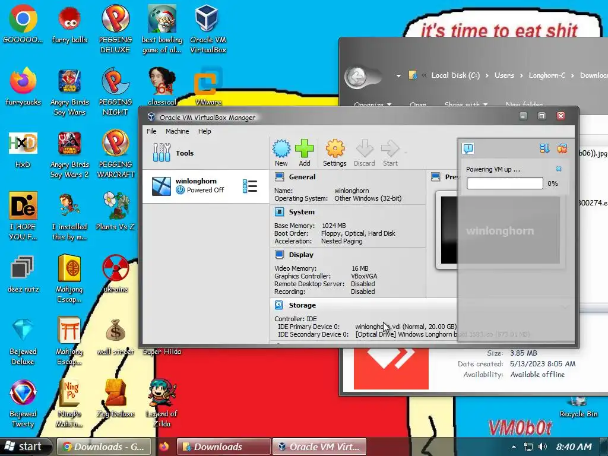Image resolution: width=608 pixels, height=456 pixels.
Task: Open the winlonghorn machine list menu icon
Action: [x=250, y=186]
